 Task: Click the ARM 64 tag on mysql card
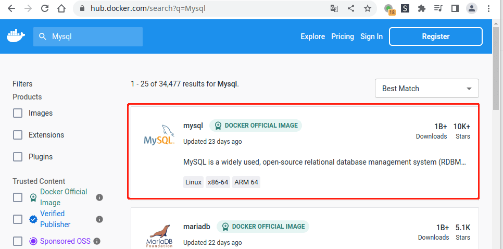246,182
